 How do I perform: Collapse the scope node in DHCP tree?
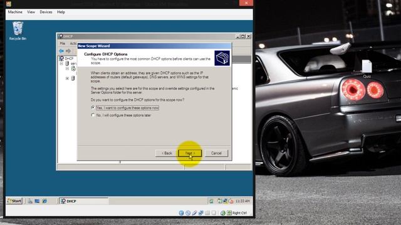(67, 69)
